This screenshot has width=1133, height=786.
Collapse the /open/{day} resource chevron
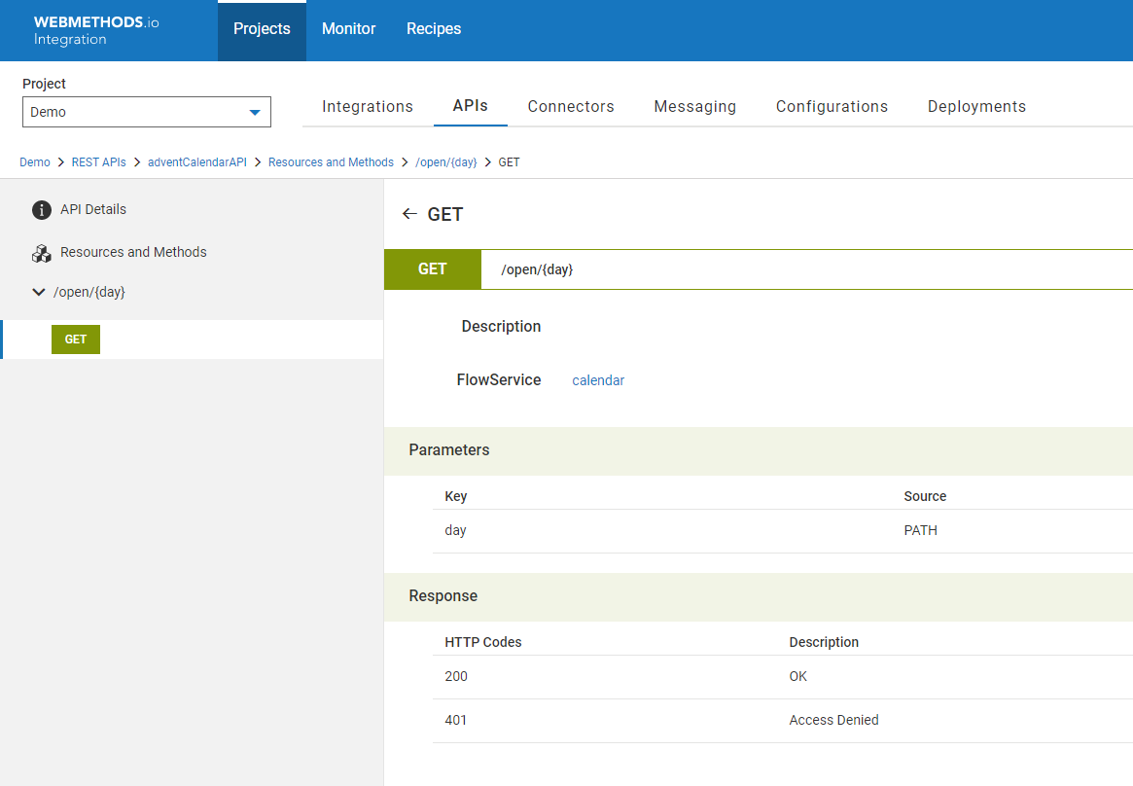[39, 292]
